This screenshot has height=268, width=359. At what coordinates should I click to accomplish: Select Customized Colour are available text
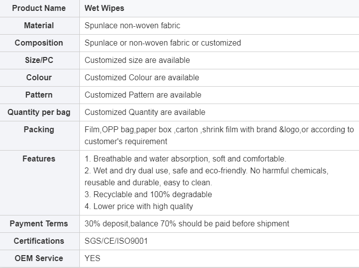coord(142,77)
